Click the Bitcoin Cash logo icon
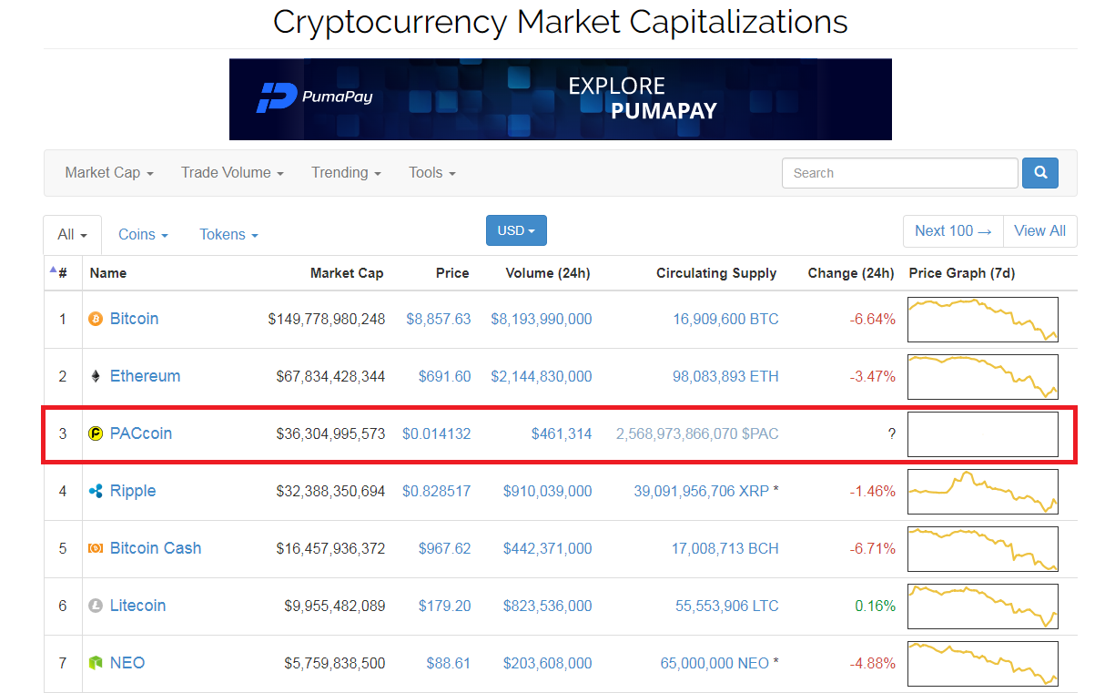Screen dimensions: 1115x693 [96, 548]
